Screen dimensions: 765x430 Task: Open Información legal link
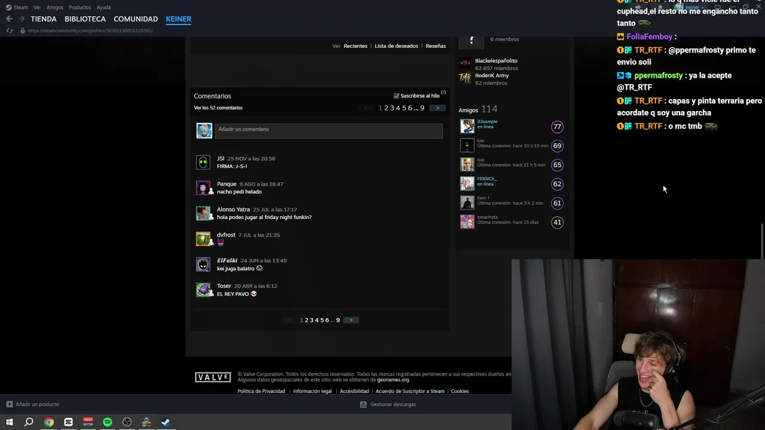pyautogui.click(x=312, y=391)
